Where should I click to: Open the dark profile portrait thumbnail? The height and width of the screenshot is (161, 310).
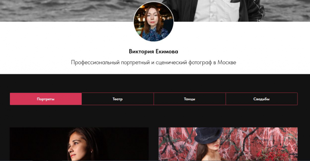pyautogui.click(x=79, y=144)
